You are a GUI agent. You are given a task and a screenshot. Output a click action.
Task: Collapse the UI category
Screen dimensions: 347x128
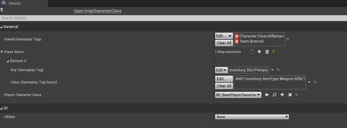tap(2, 108)
